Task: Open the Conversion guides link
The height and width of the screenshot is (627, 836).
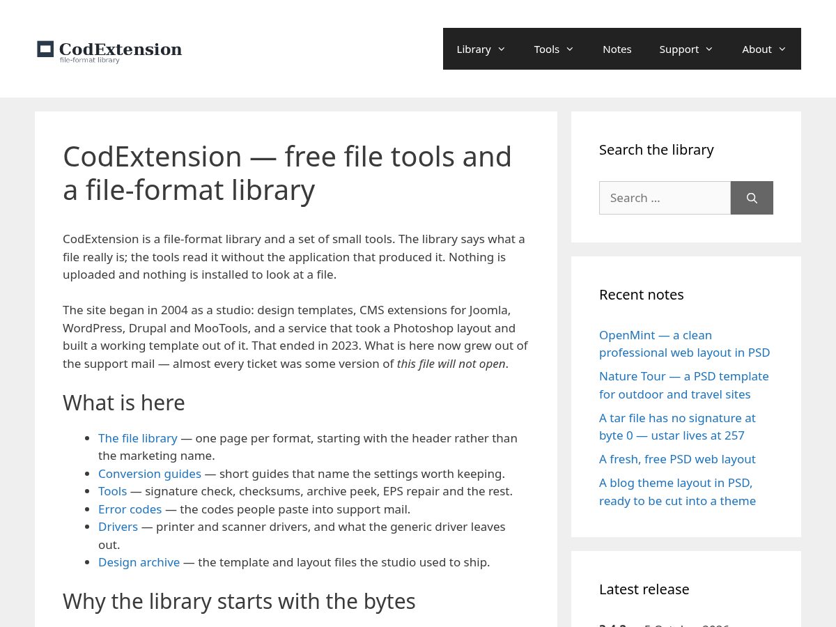Action: tap(150, 474)
